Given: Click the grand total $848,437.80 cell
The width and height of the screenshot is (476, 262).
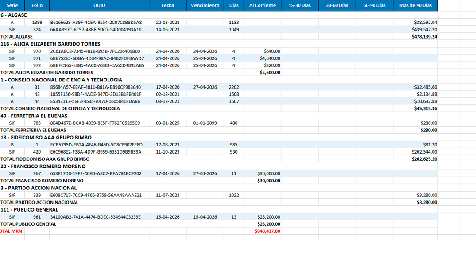Looking at the screenshot, I should point(267,231).
